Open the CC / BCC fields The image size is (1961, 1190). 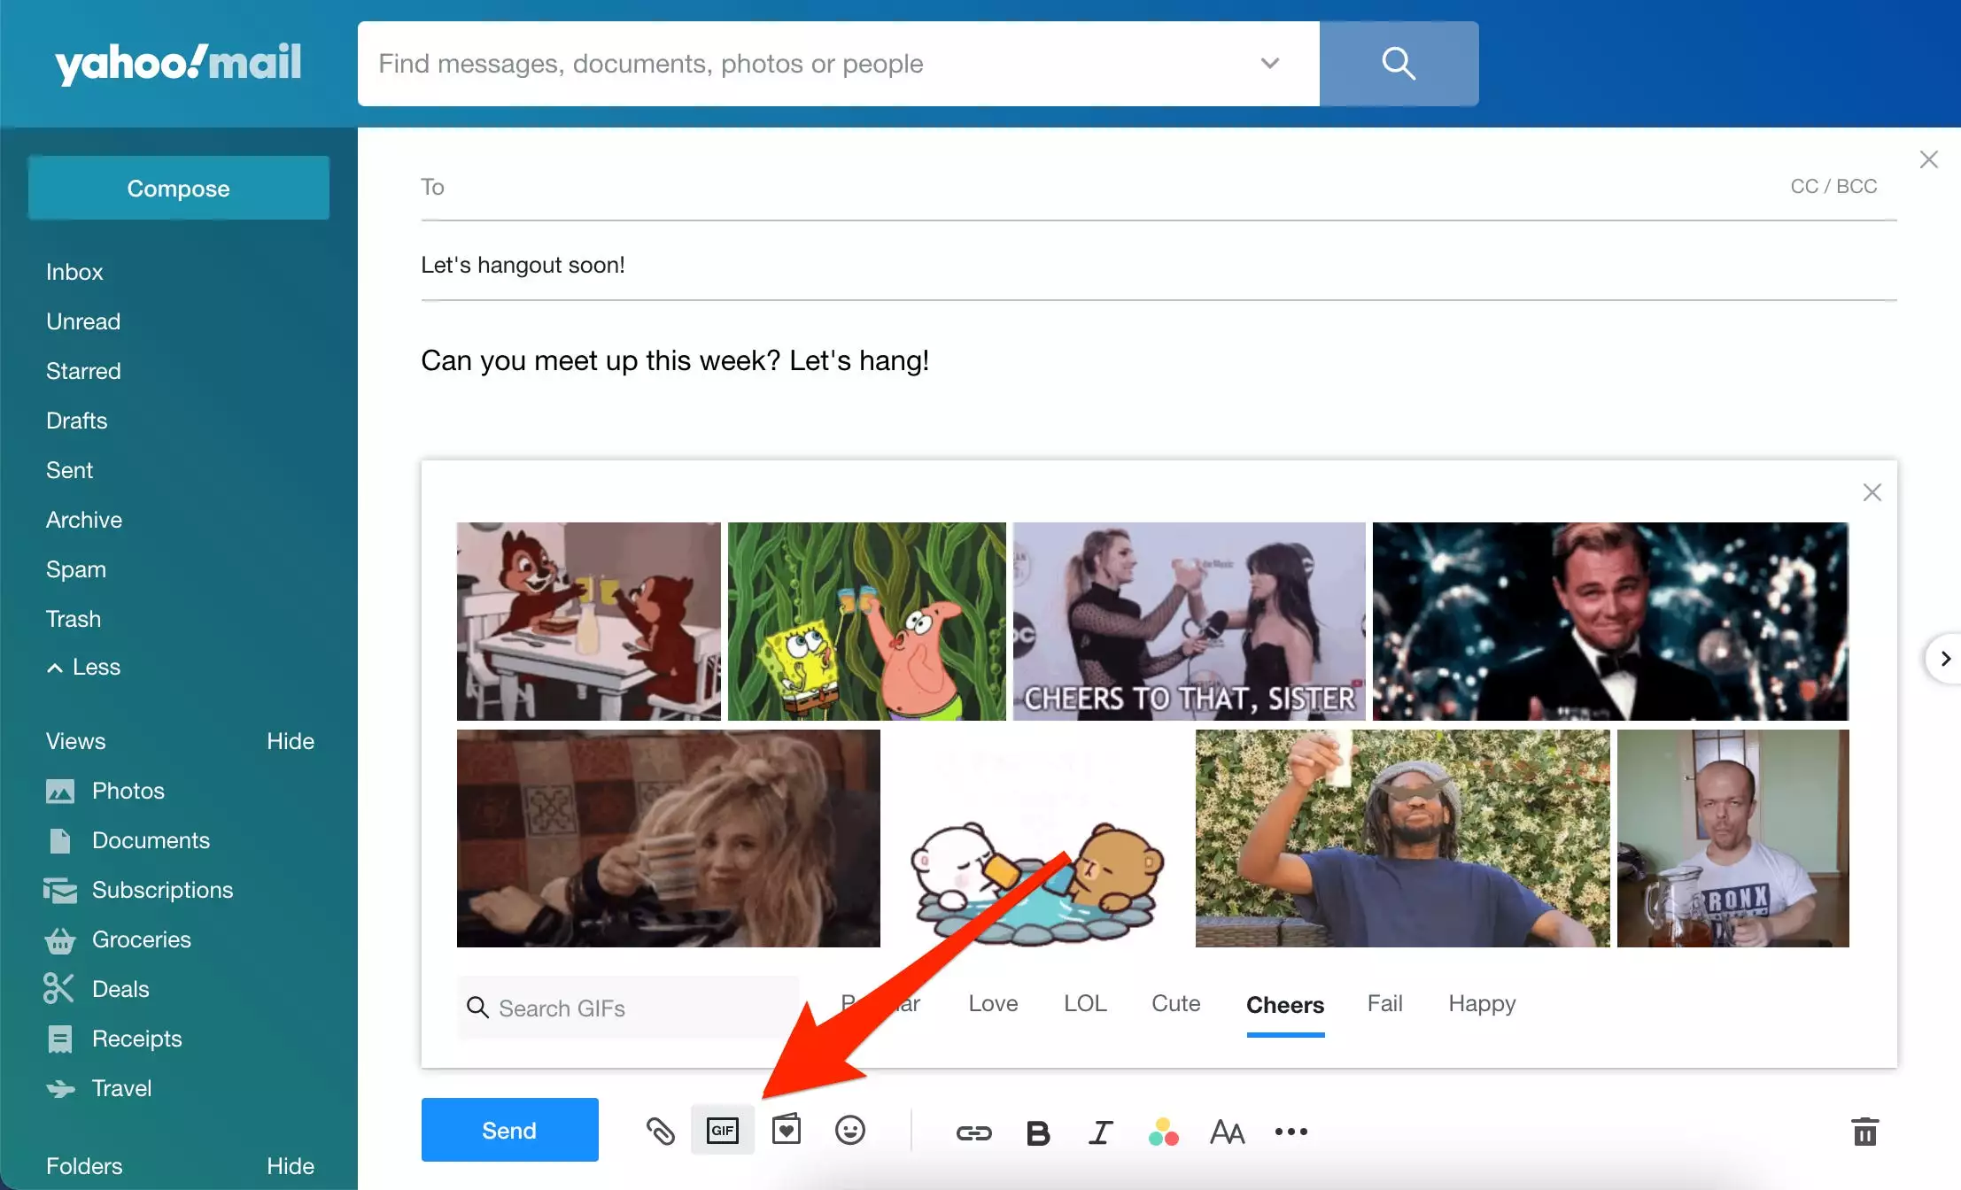click(1833, 186)
